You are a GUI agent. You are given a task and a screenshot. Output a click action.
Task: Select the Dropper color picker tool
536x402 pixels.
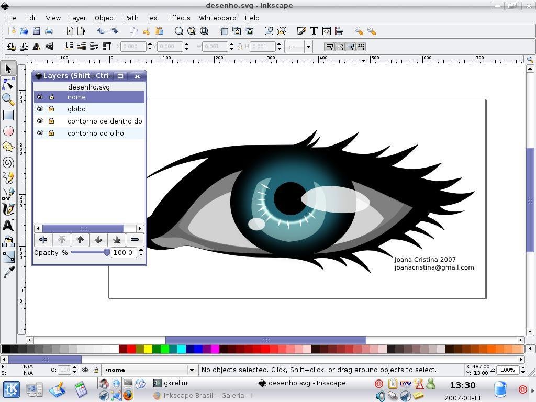[x=8, y=272]
